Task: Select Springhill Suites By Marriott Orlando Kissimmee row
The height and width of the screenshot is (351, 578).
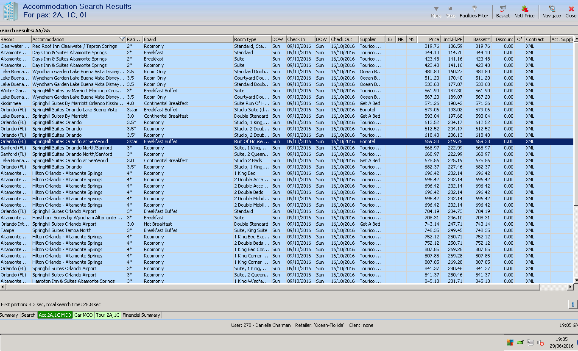Action: tap(287, 103)
